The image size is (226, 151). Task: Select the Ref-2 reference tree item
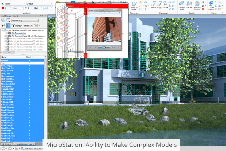[x=27, y=44]
